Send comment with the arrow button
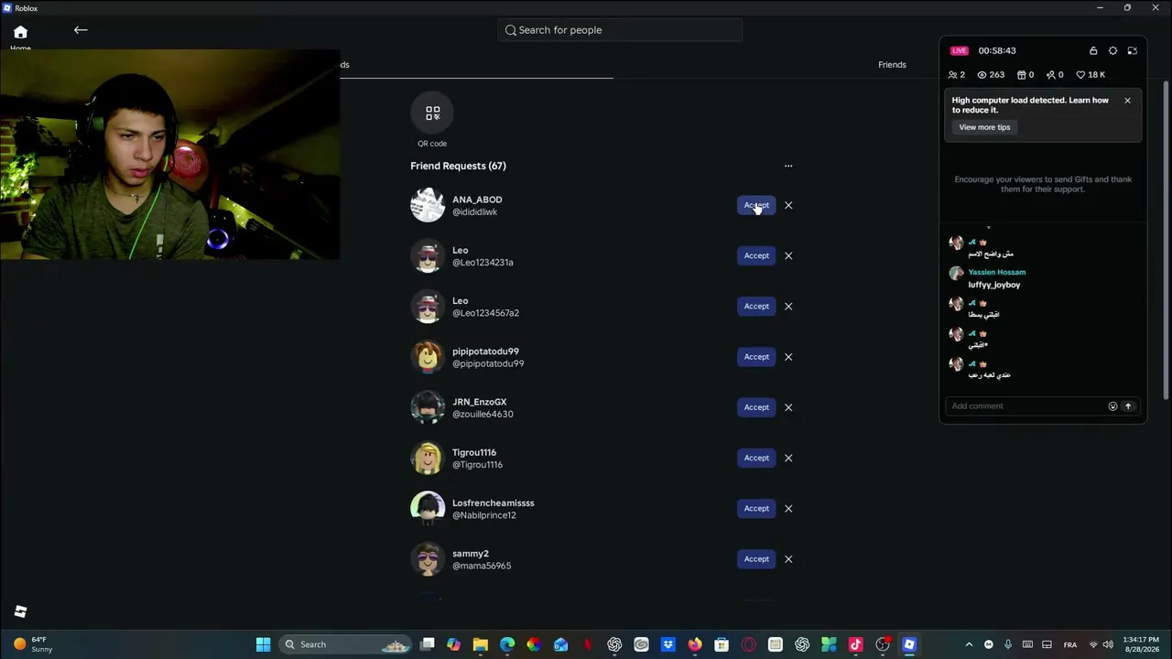Viewport: 1172px width, 659px height. coord(1128,406)
